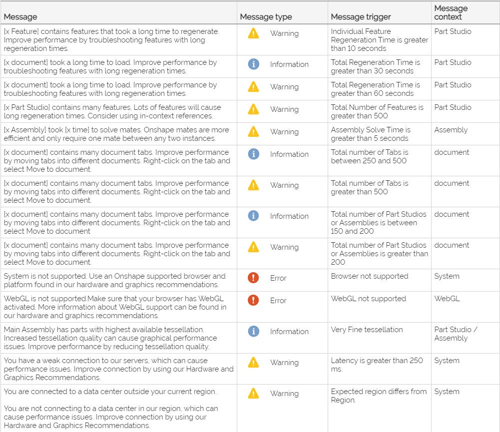Click warning icon for 60 seconds regeneration row
This screenshot has height=432, width=500.
click(x=254, y=87)
